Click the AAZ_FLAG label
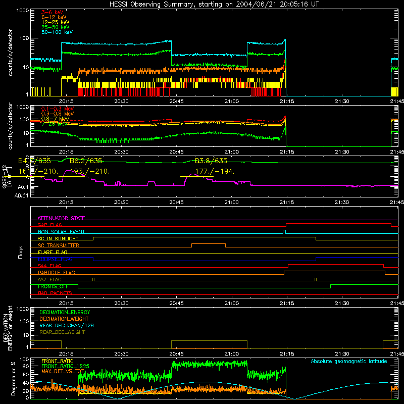Screen dimensions: 404x404 pos(49,279)
